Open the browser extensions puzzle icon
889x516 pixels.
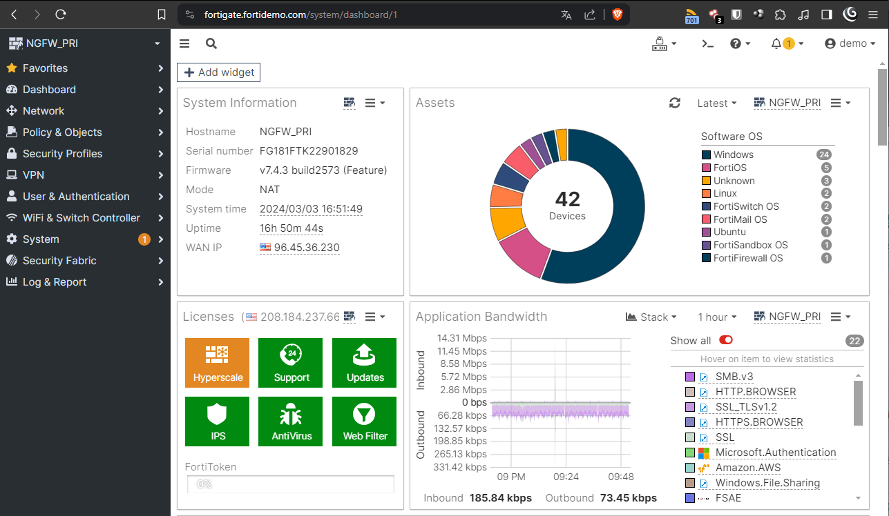coord(780,14)
